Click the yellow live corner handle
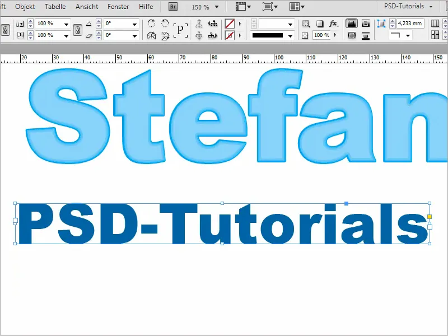The height and width of the screenshot is (336, 448). pyautogui.click(x=430, y=217)
